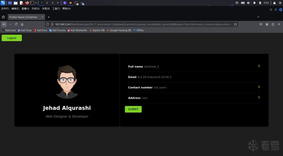Click the keyboard tray icon
This screenshot has height=156, width=283.
click(x=243, y=3)
